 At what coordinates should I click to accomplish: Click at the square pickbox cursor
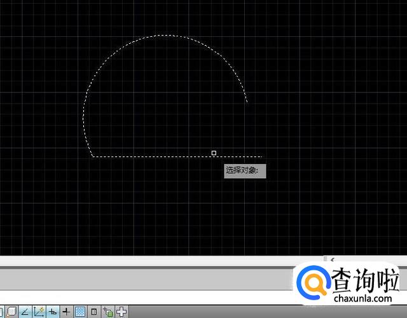click(214, 153)
